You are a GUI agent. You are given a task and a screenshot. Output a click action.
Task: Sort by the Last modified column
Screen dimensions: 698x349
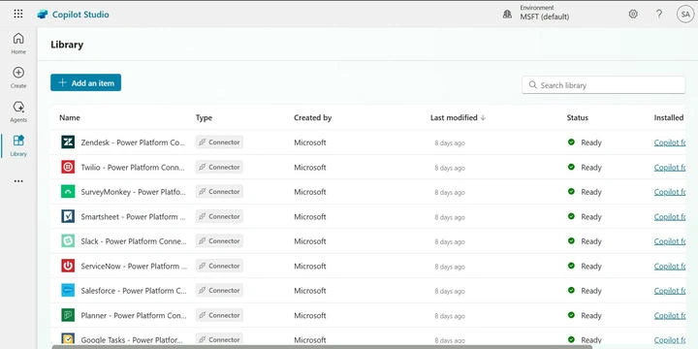coord(458,117)
